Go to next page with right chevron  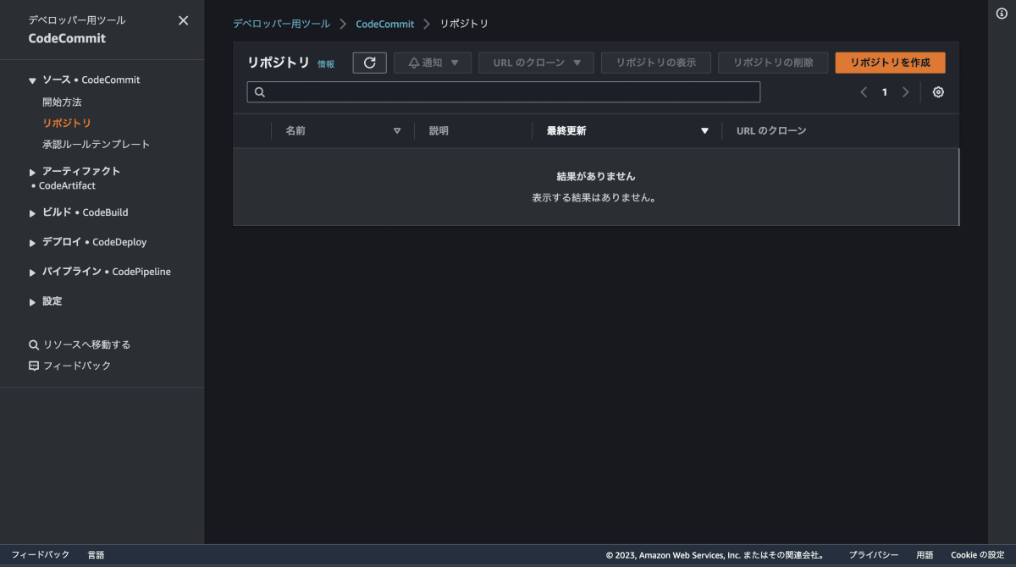905,92
